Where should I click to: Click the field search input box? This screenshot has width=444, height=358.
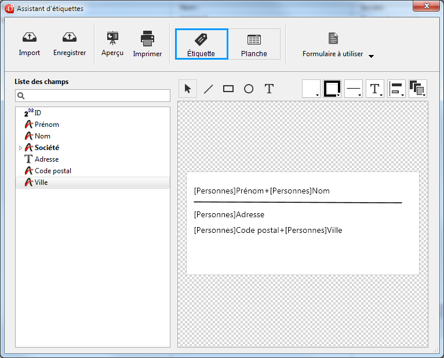click(93, 96)
